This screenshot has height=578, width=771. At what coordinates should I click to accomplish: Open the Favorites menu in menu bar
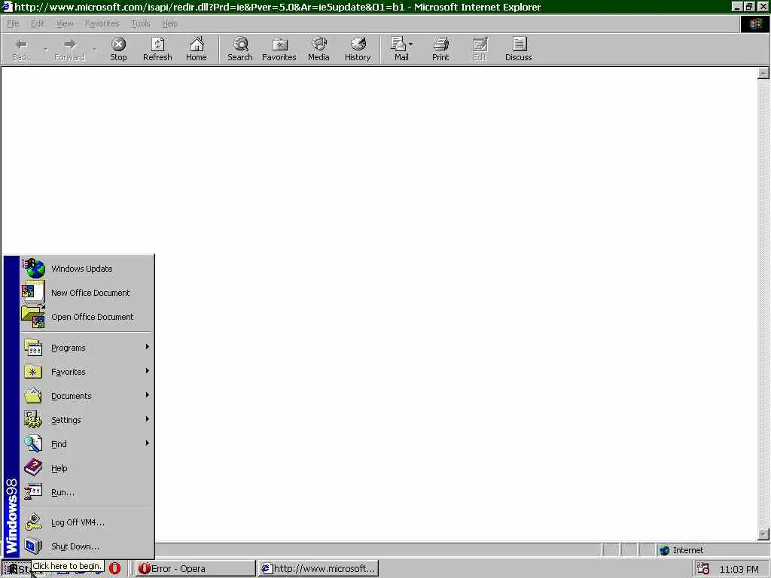102,23
